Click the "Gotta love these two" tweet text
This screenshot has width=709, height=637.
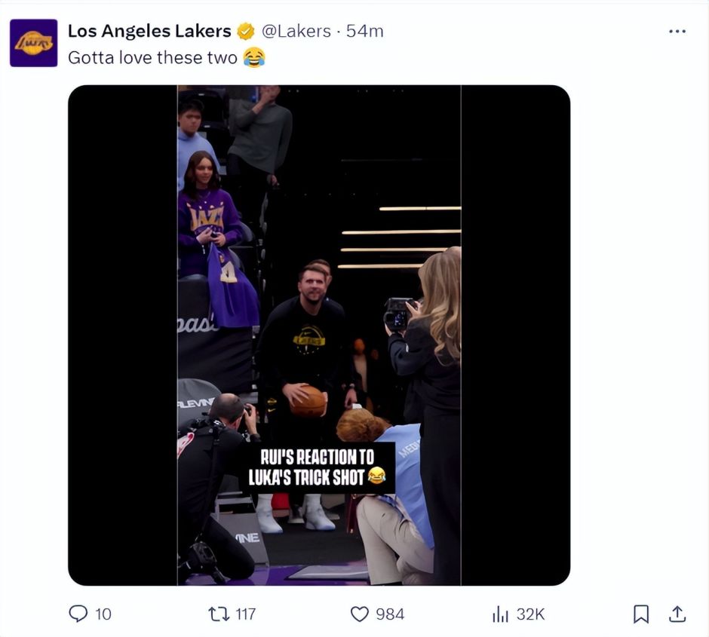[x=152, y=57]
